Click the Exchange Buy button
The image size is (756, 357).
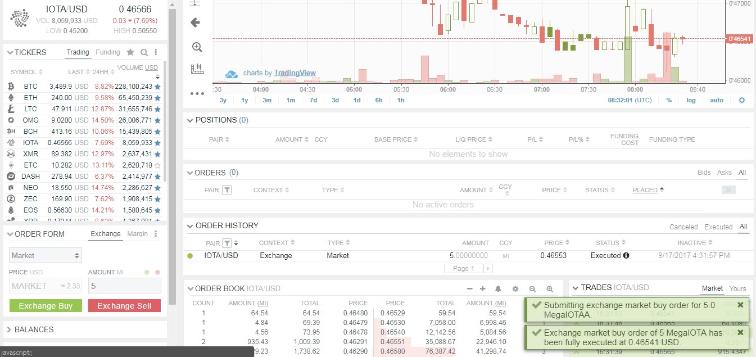[45, 306]
